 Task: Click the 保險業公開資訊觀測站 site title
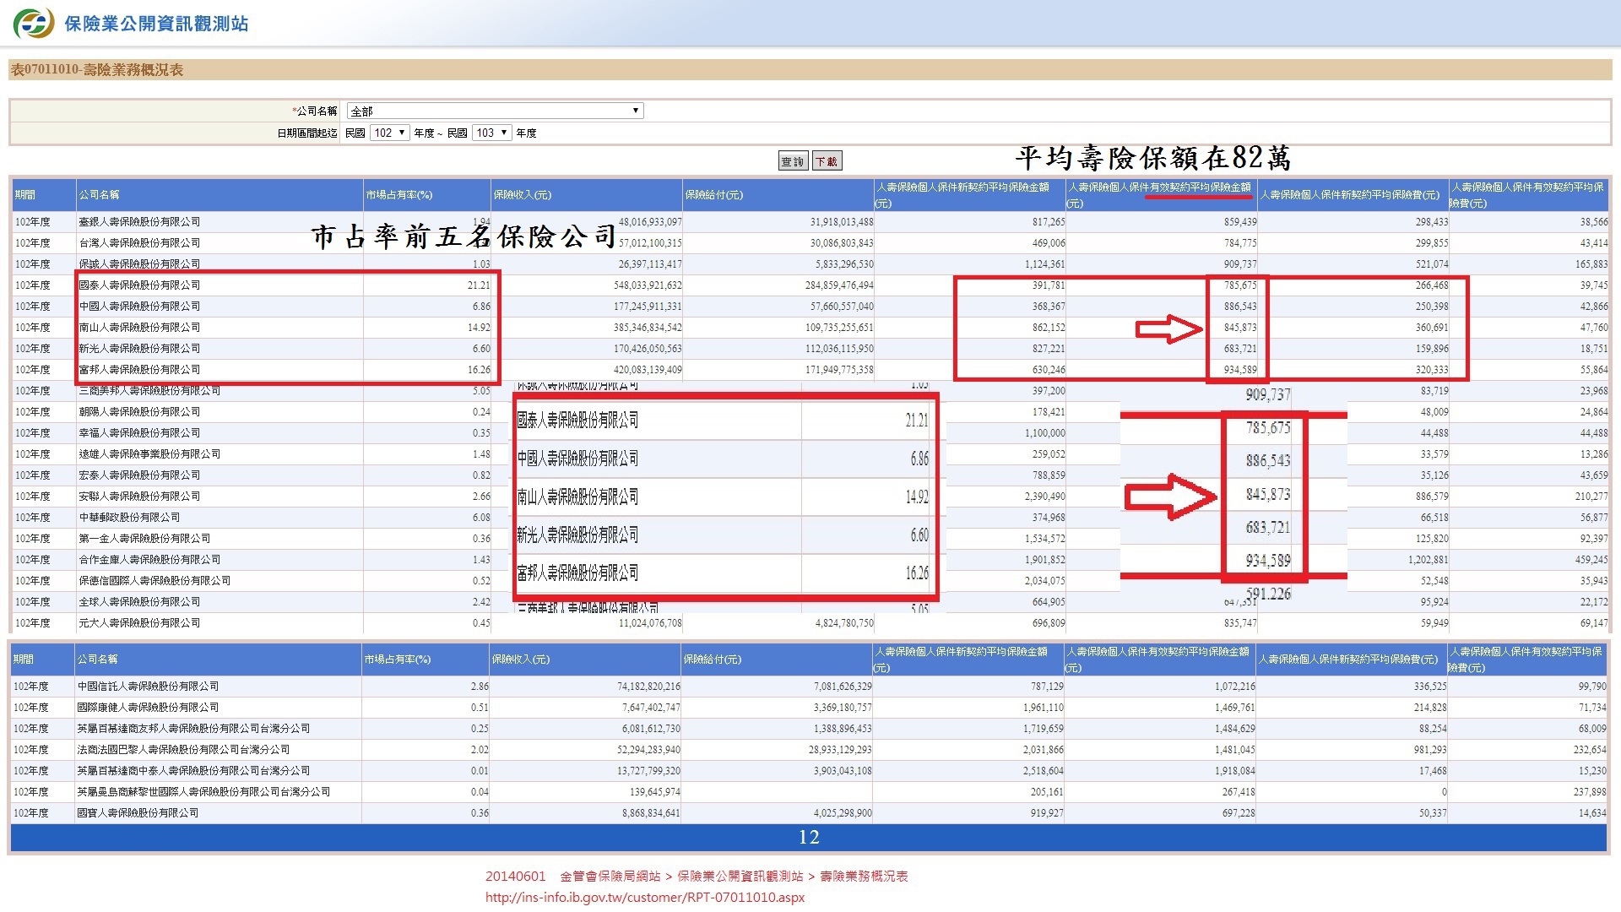click(156, 24)
